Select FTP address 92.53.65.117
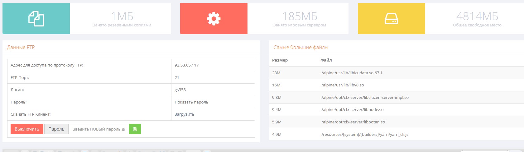Screen dimensions: 524x152 (x=186, y=65)
